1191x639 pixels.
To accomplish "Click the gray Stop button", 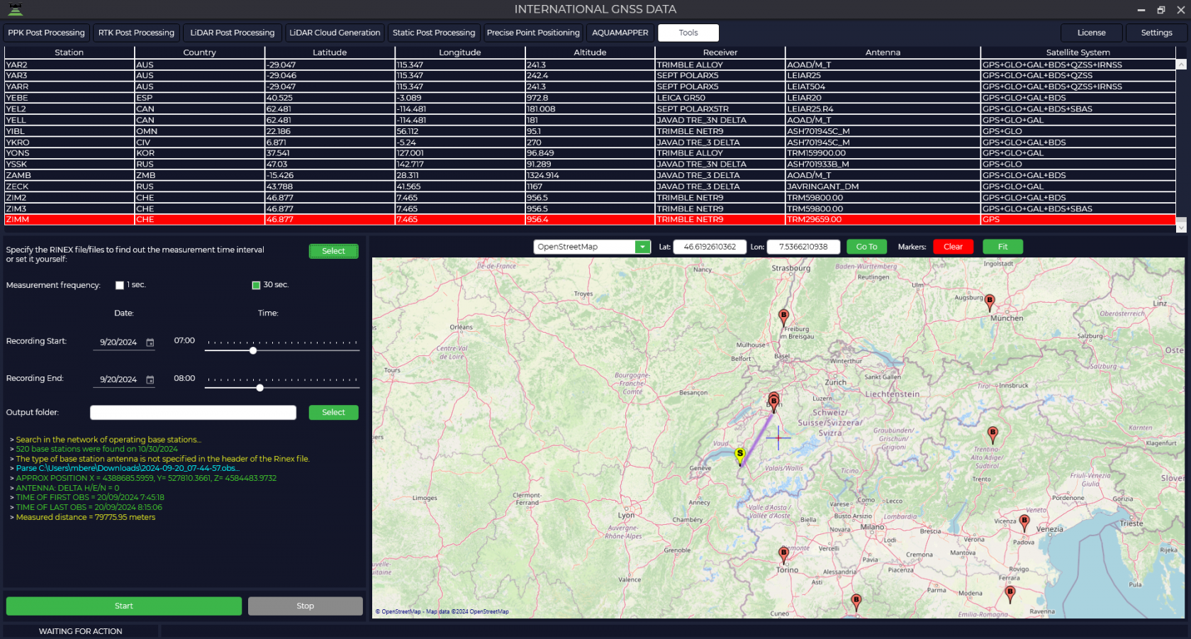I will click(306, 606).
